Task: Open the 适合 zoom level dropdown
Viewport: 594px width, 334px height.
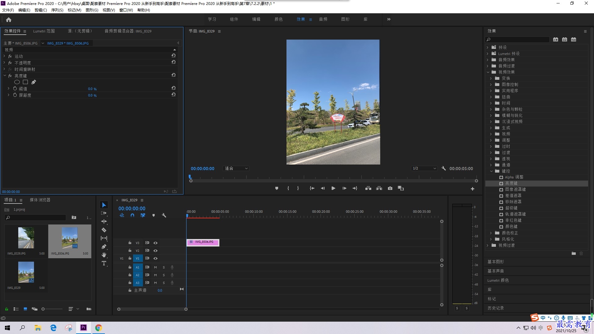Action: point(236,169)
